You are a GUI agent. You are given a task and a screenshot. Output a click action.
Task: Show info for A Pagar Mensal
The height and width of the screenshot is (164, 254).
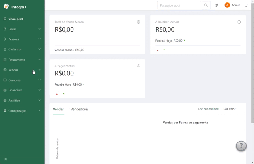[138, 66]
